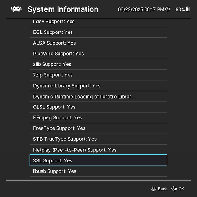Highlight Dynamic Library Support row

point(98,86)
